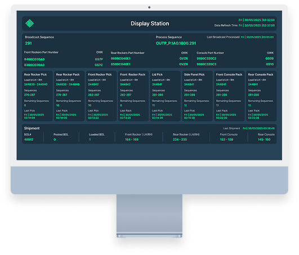299x255 pixels.
Task: Click the Data Refresh Time timestamp
Action: tap(257, 25)
